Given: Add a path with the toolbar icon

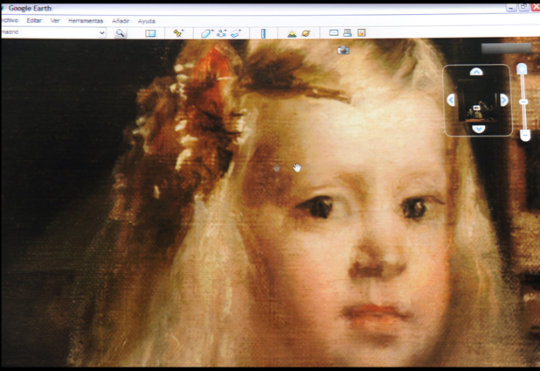Looking at the screenshot, I should coord(221,33).
